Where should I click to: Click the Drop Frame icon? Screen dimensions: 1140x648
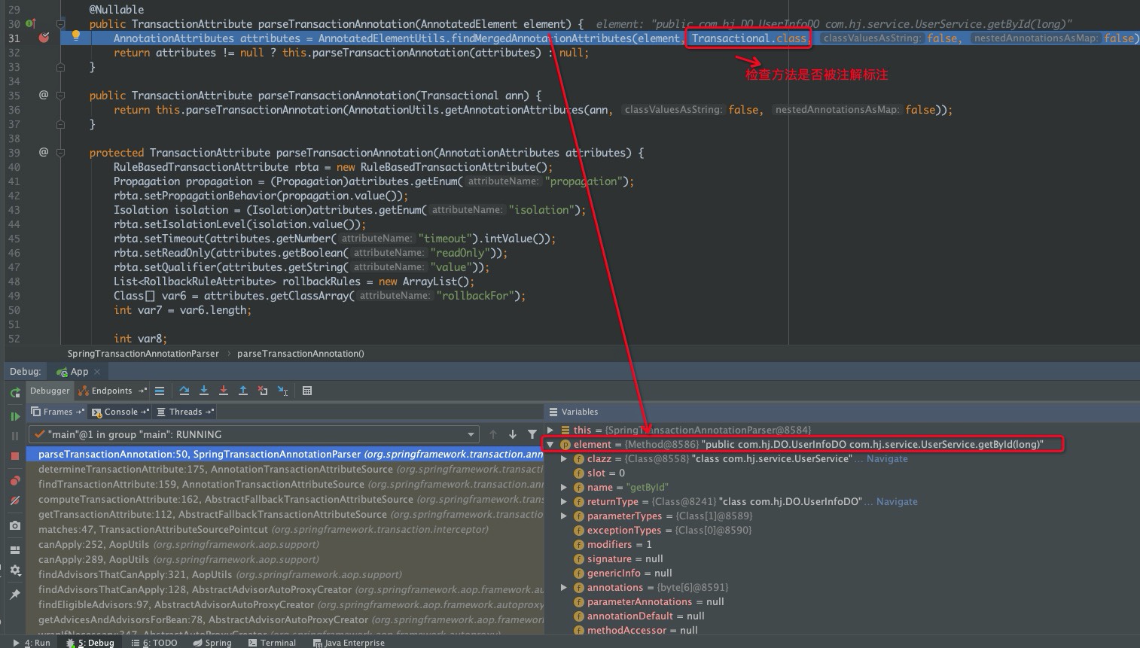click(x=263, y=391)
